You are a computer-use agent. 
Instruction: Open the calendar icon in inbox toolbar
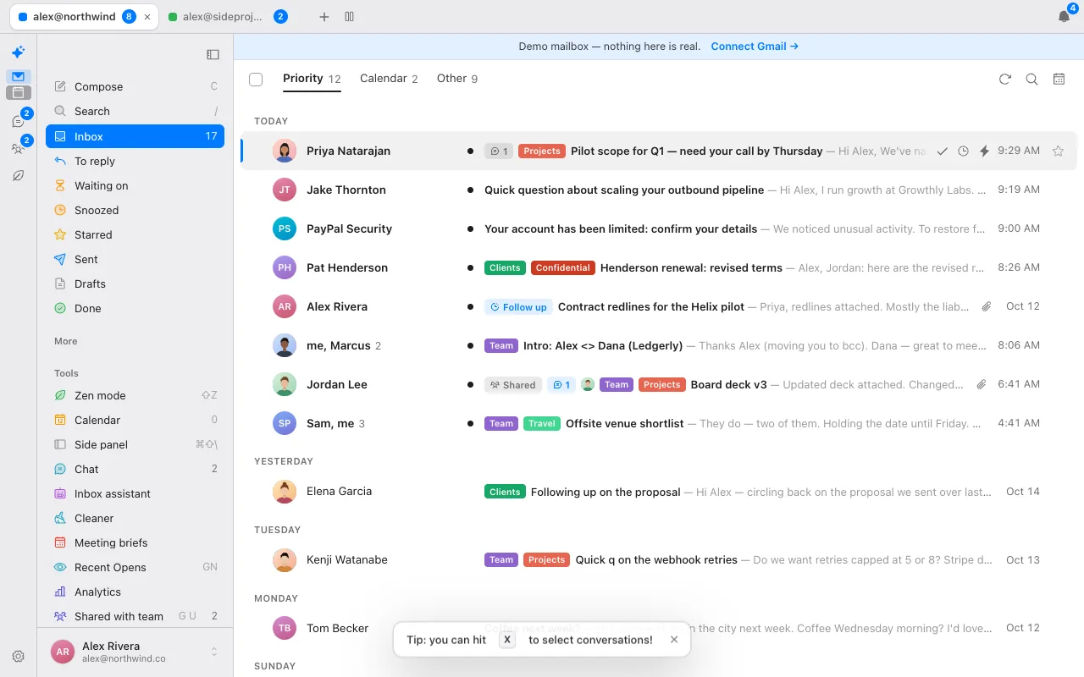[1059, 79]
